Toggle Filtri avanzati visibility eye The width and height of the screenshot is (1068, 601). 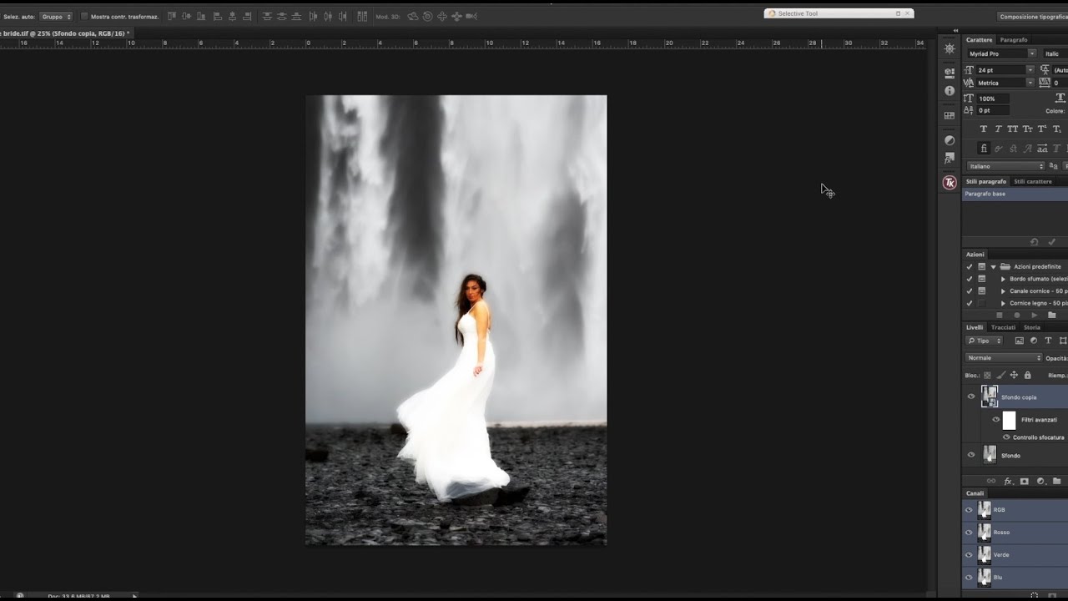[995, 420]
